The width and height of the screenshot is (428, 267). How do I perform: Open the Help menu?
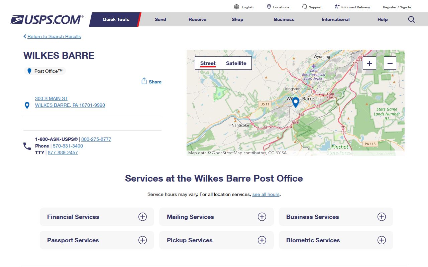click(383, 19)
